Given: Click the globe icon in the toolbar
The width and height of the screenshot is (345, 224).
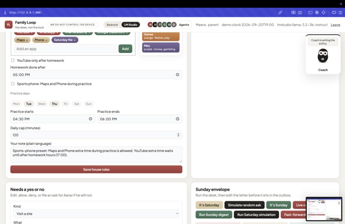Looking at the screenshot, I should click(317, 12).
